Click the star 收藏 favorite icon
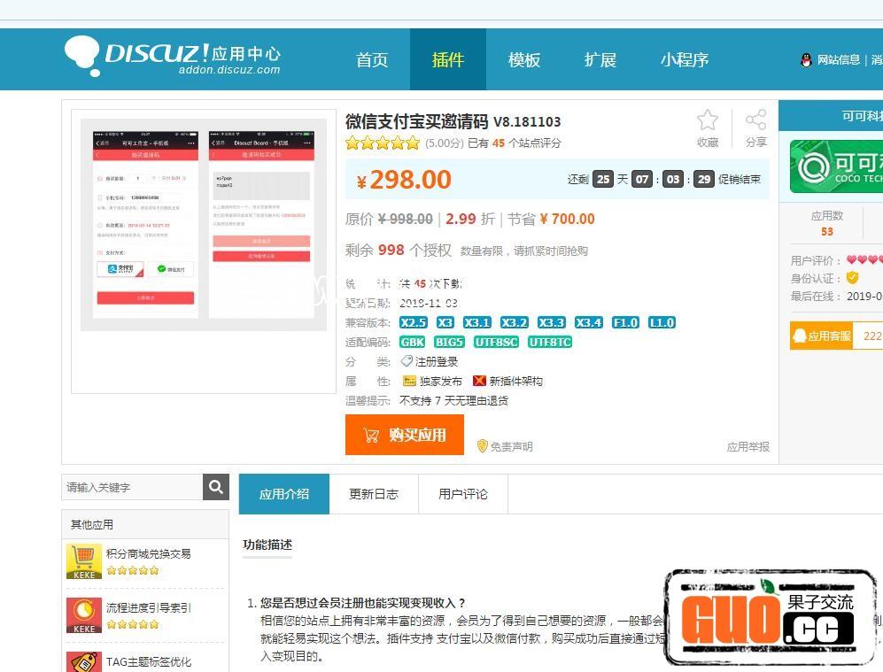This screenshot has width=883, height=672. point(707,120)
